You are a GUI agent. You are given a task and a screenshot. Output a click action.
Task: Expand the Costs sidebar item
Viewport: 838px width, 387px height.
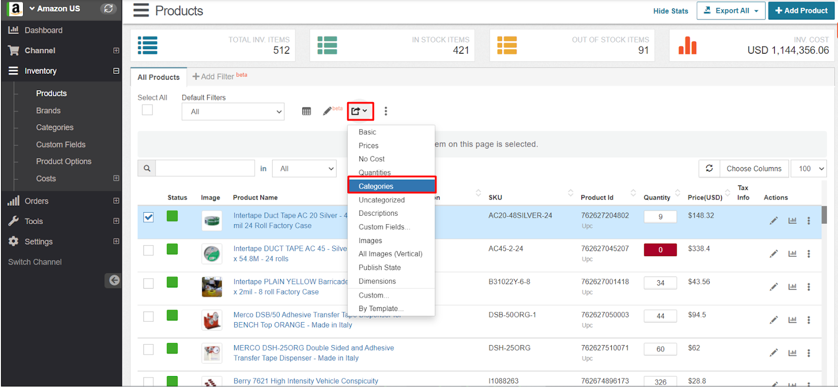(x=116, y=178)
